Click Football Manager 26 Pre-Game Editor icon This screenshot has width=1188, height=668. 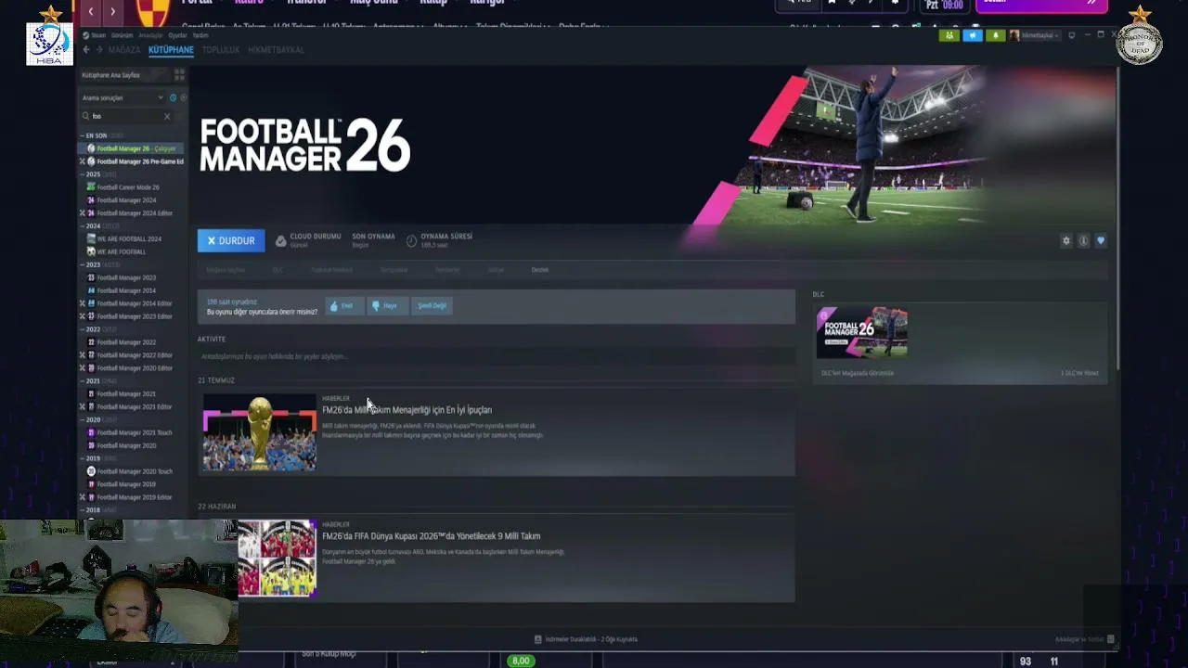click(x=91, y=161)
